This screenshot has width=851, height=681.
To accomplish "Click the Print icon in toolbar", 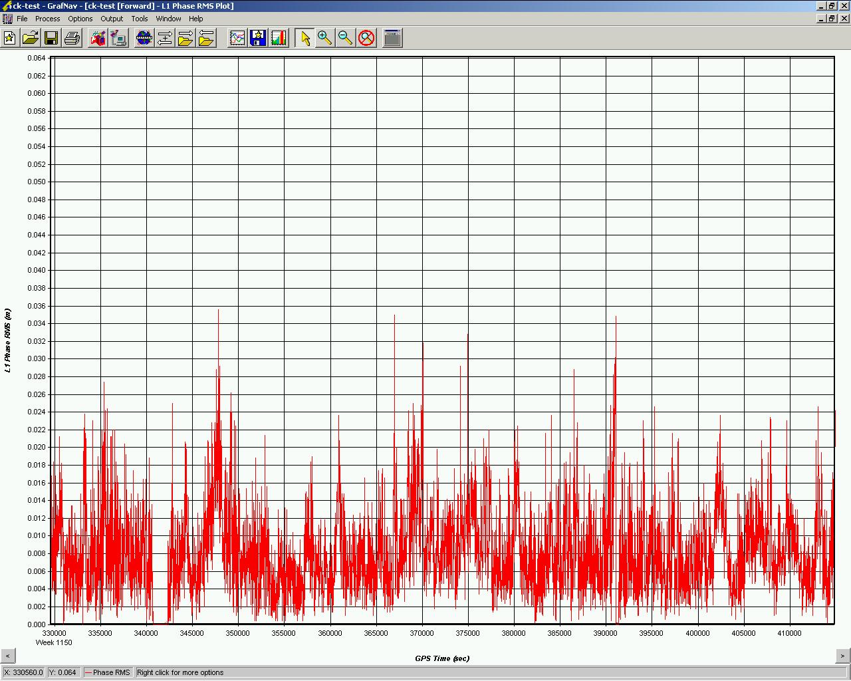I will 72,38.
